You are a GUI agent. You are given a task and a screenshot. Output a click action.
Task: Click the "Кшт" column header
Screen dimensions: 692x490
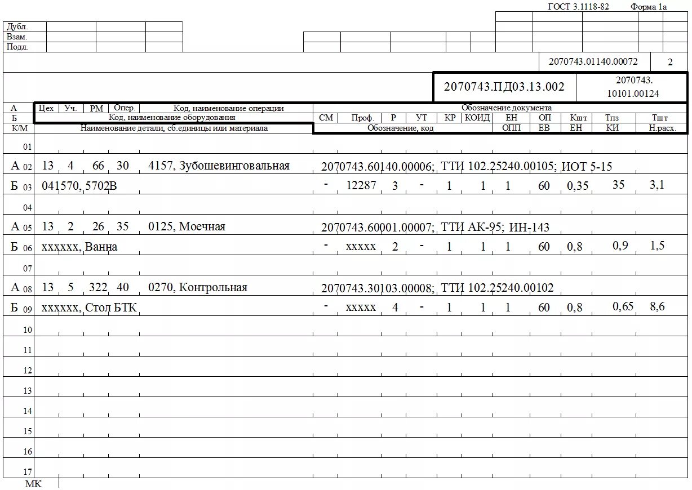click(x=579, y=118)
